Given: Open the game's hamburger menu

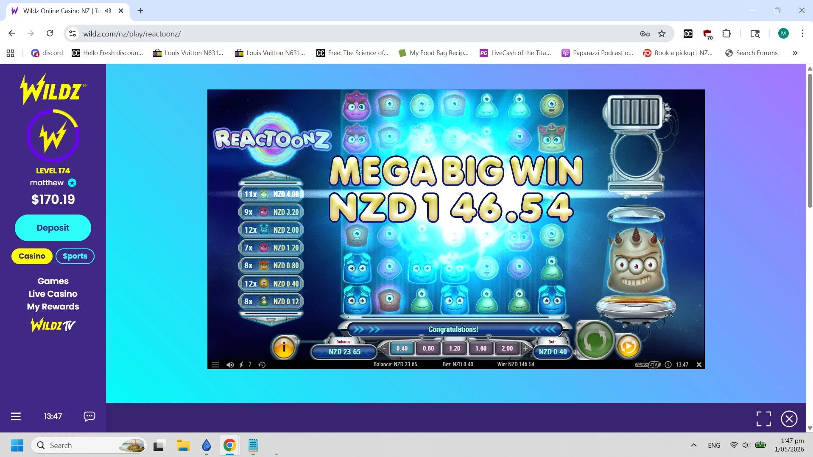Looking at the screenshot, I should point(215,365).
